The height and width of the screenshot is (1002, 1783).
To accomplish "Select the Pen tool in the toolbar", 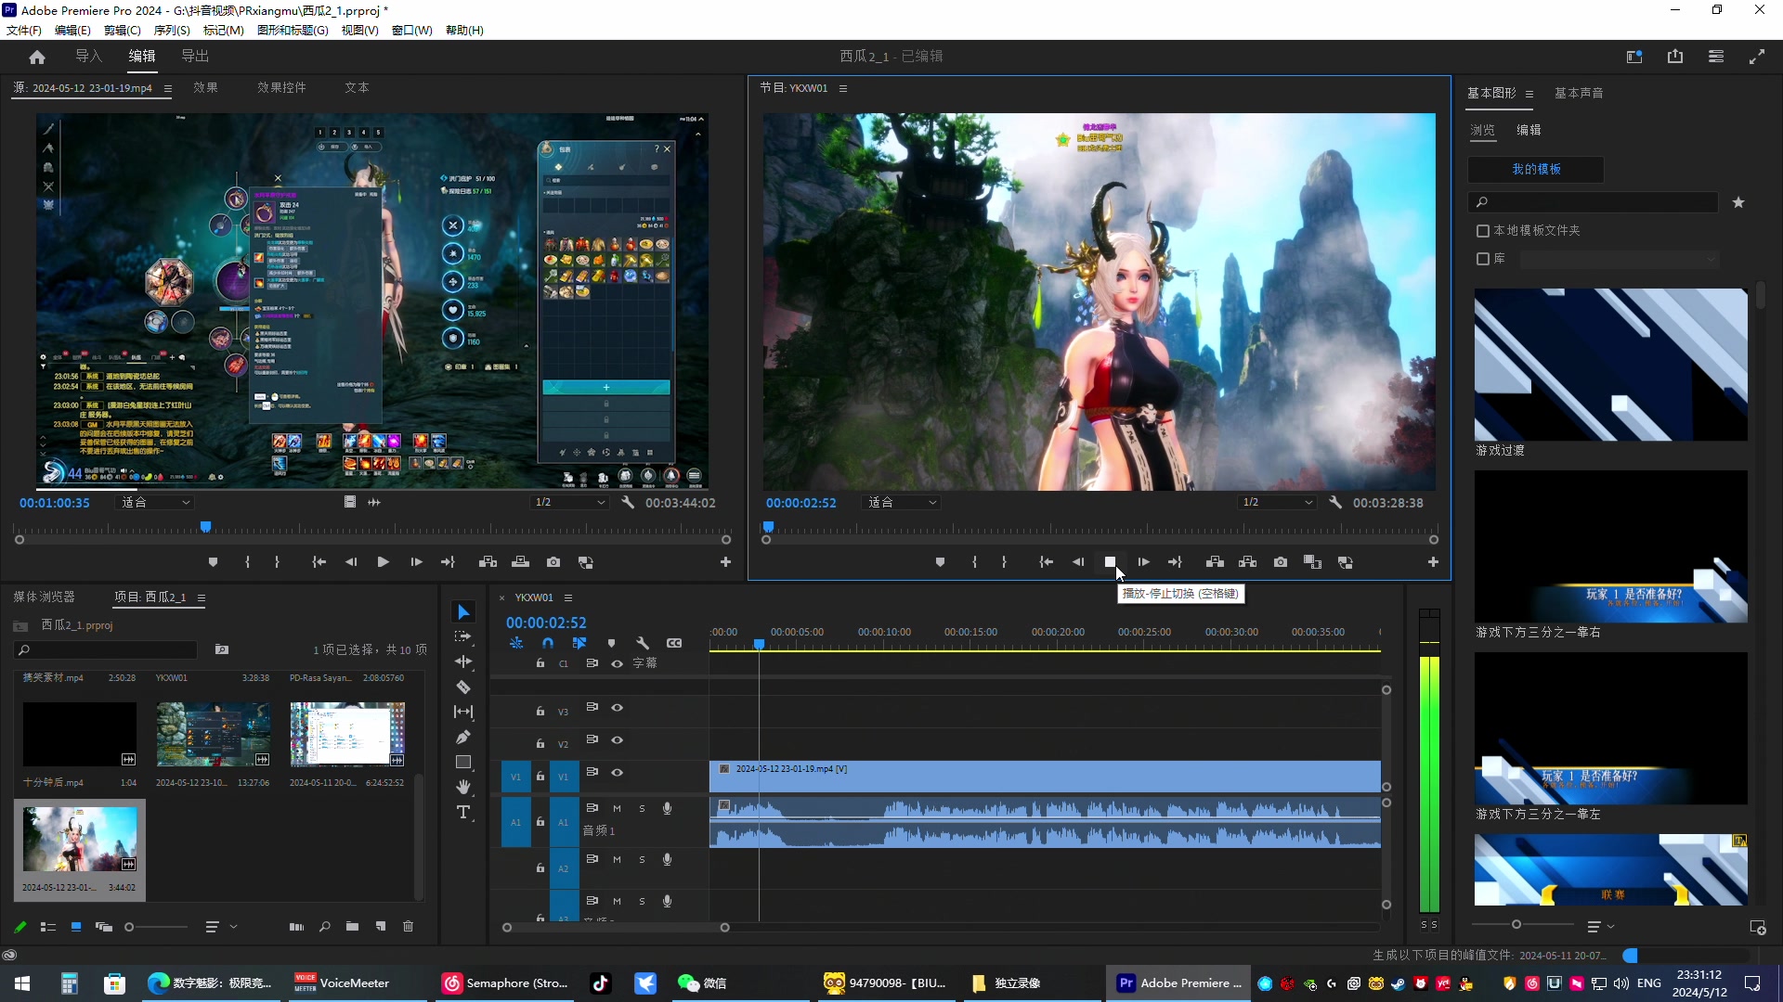I will (463, 738).
